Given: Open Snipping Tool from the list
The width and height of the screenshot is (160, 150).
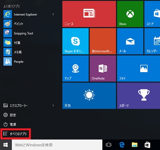Looking at the screenshot, I should click(29, 33).
